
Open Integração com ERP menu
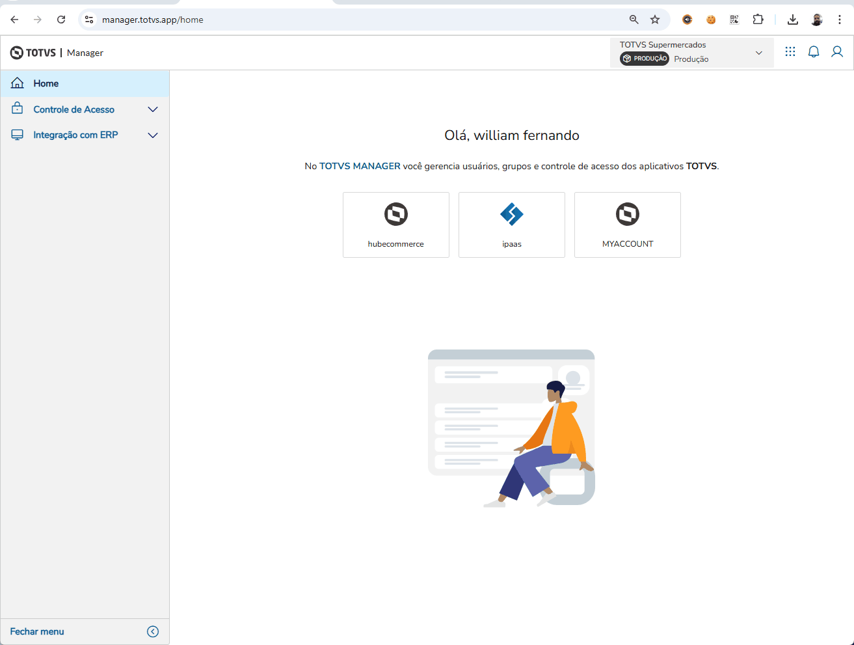pos(85,135)
